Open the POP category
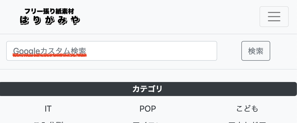The height and width of the screenshot is (123, 297). 147,109
